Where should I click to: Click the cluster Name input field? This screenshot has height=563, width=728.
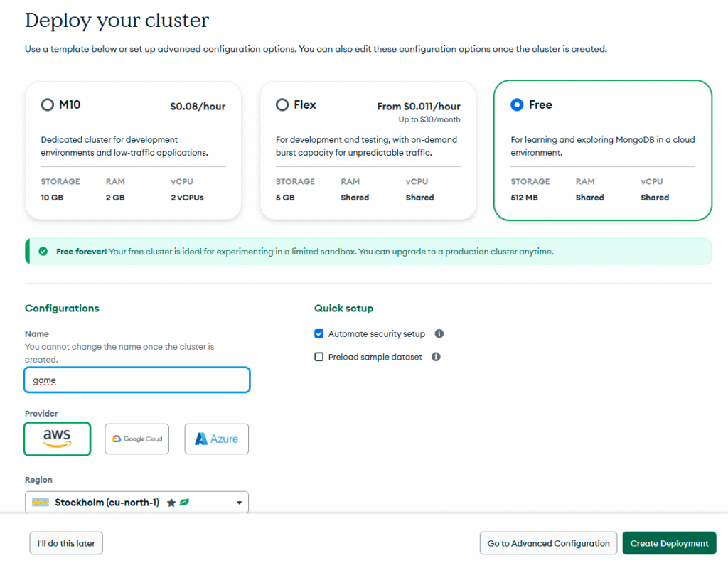click(x=137, y=380)
